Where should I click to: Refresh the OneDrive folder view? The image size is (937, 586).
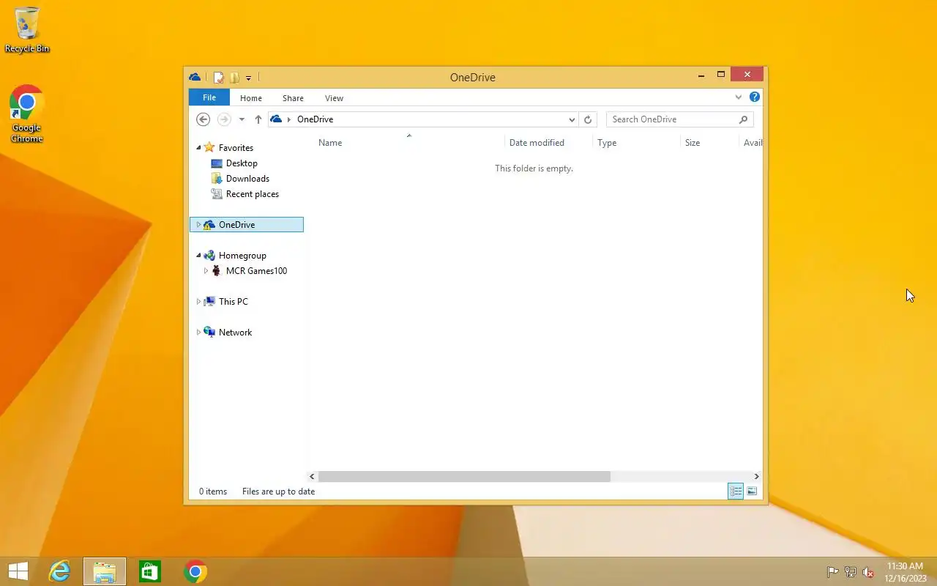tap(588, 119)
